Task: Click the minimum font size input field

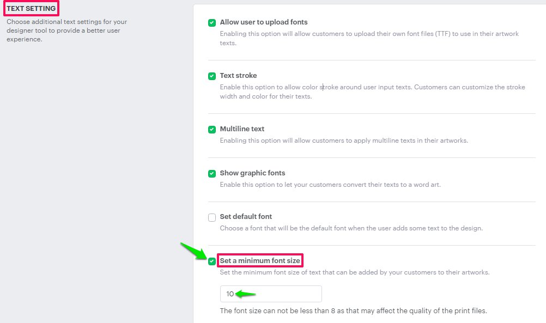Action: [x=271, y=294]
